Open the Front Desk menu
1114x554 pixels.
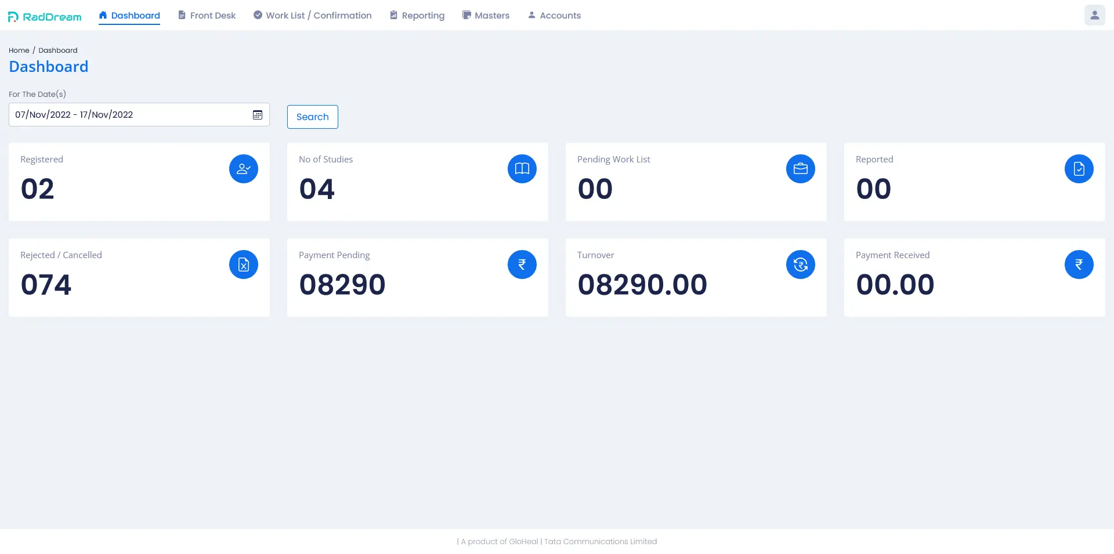[207, 16]
